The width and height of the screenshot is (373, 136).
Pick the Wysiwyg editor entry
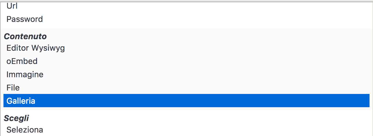click(186, 48)
